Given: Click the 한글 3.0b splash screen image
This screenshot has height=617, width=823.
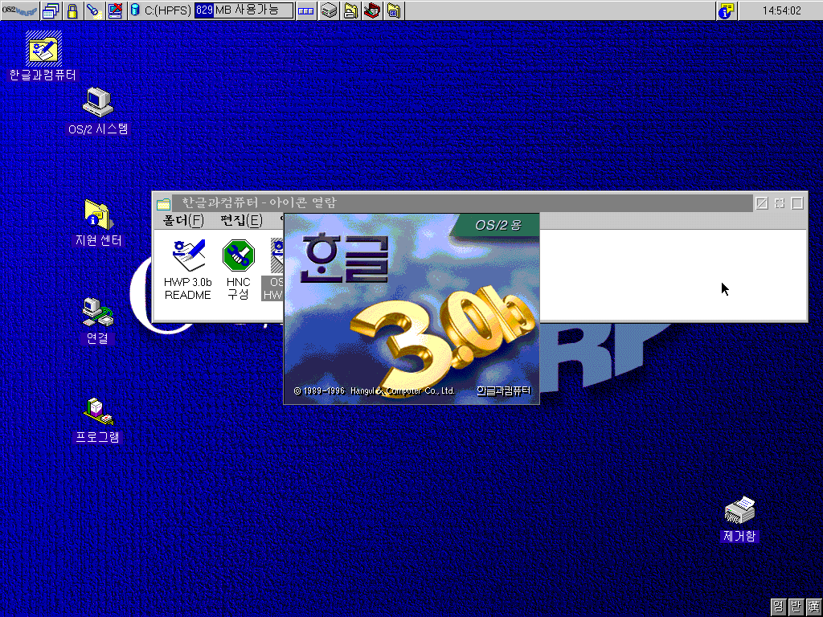Looking at the screenshot, I should click(411, 309).
